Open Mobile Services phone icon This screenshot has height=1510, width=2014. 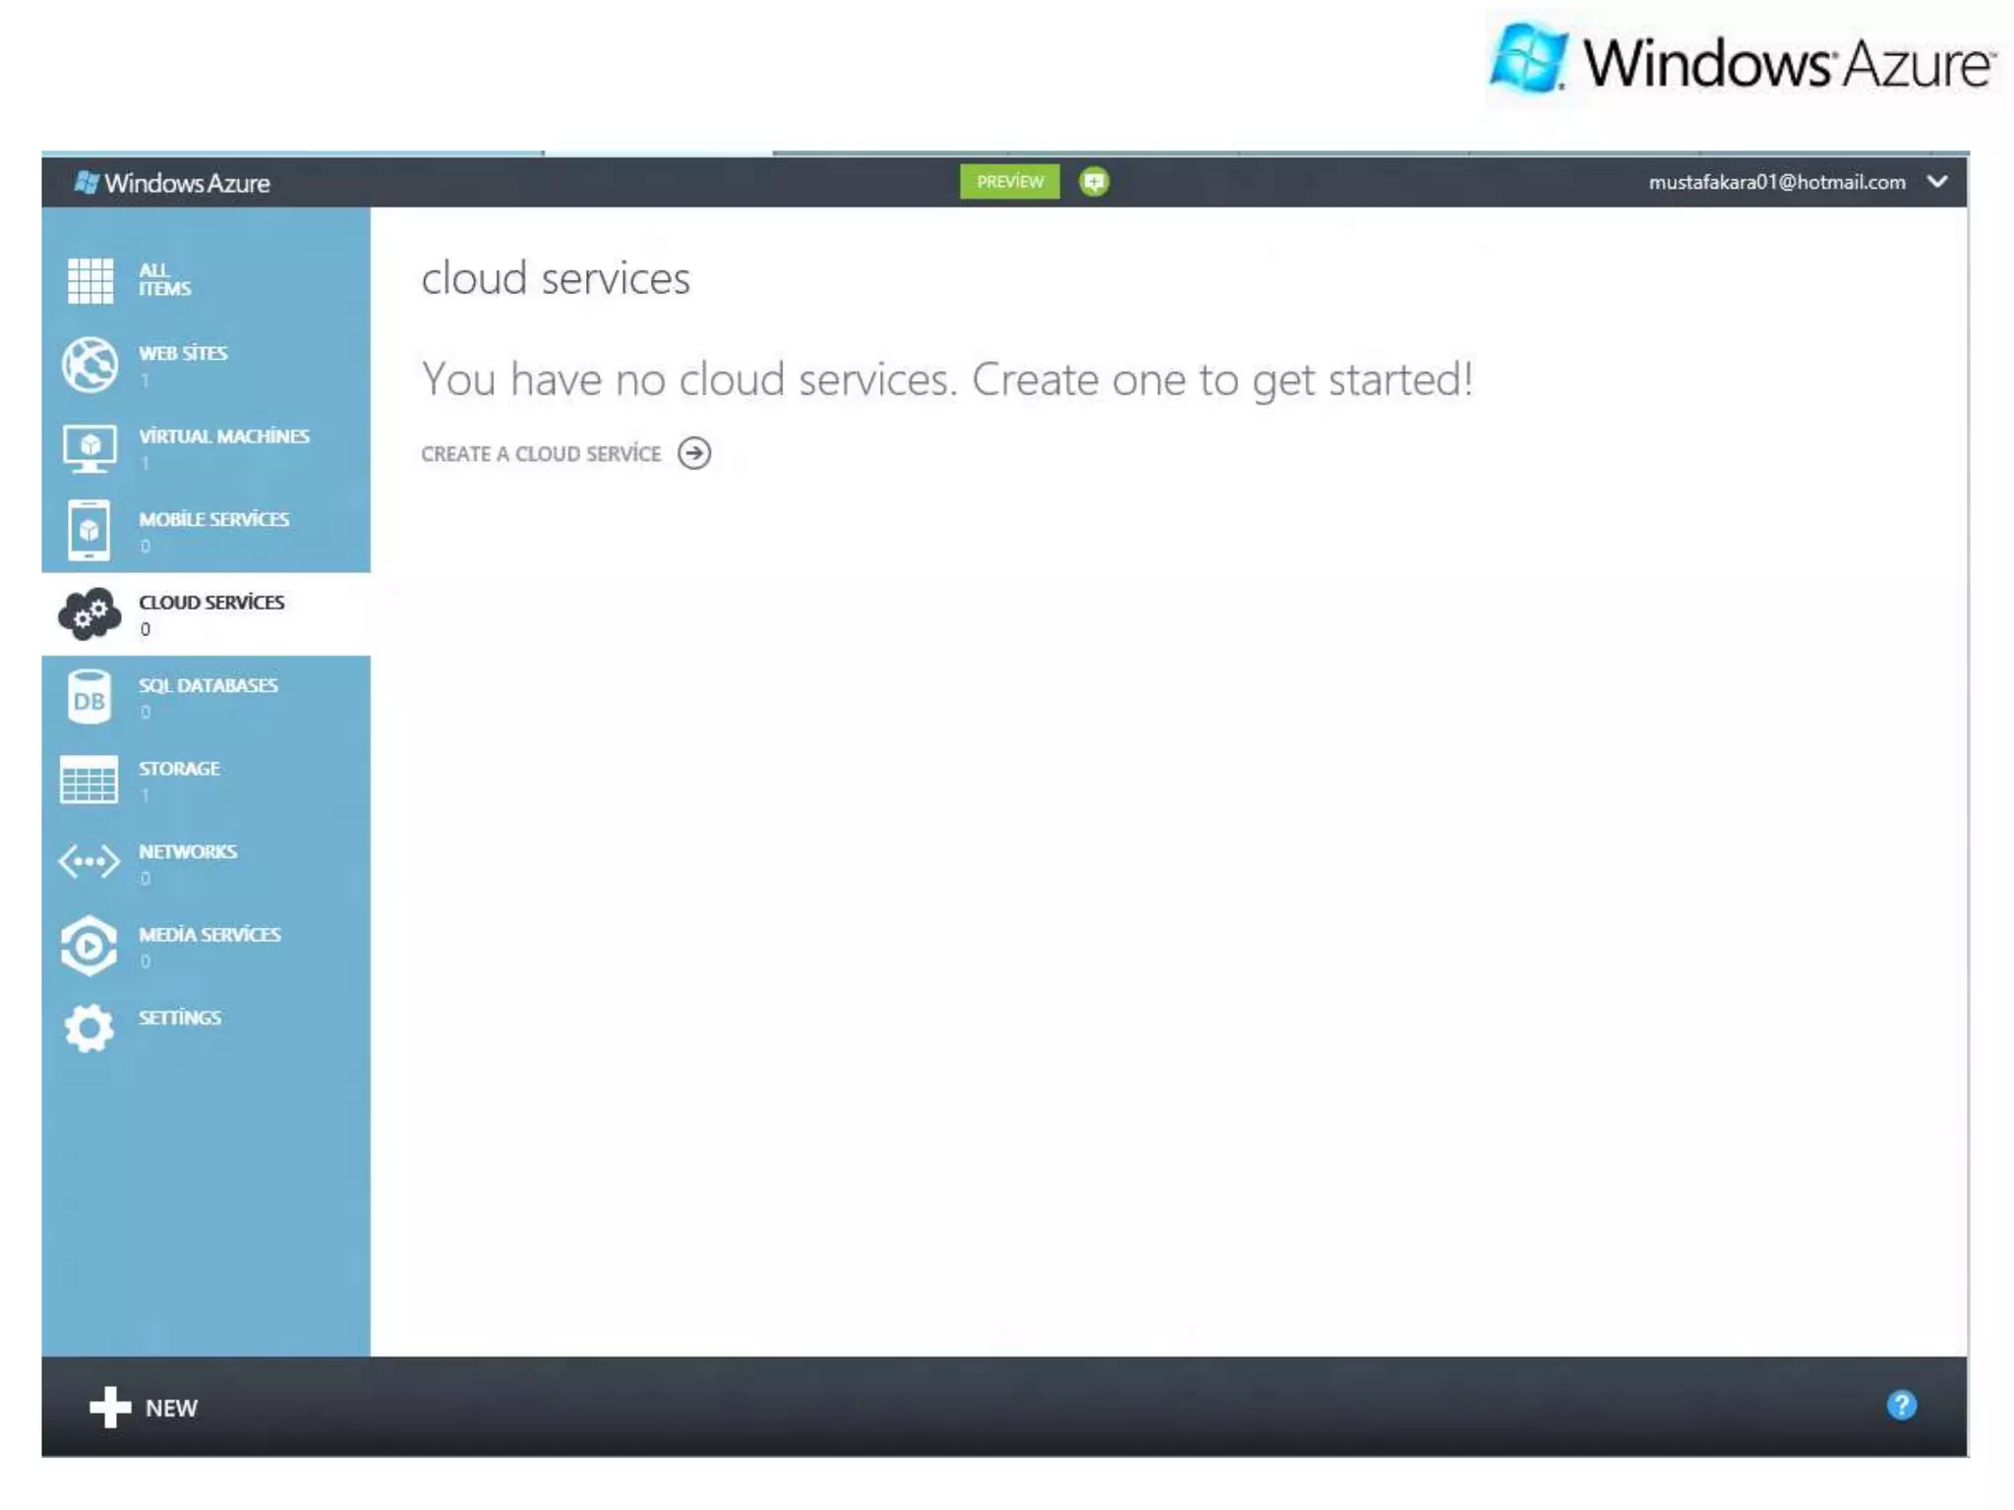point(89,531)
